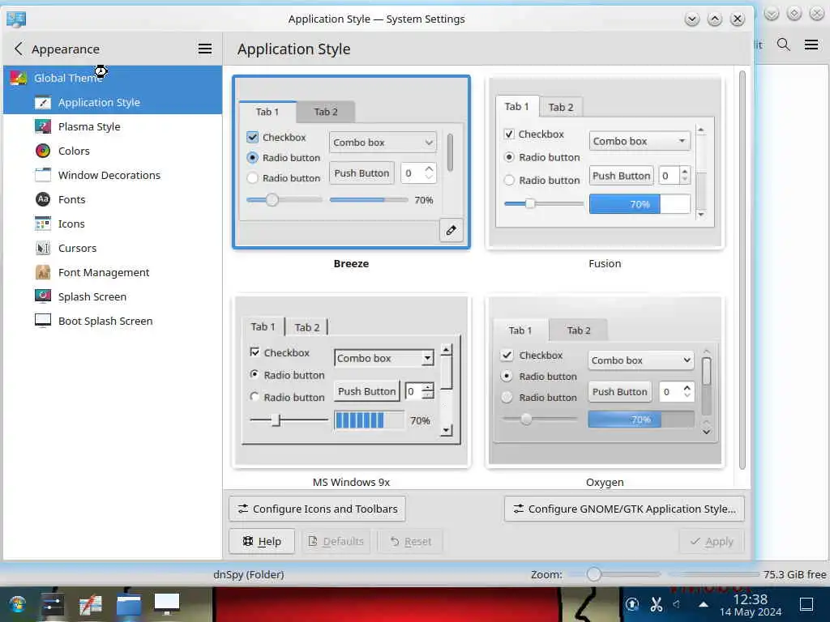Screen dimensions: 830x622
Task: Click Configure Icons and Toolbars button
Action: coord(317,509)
